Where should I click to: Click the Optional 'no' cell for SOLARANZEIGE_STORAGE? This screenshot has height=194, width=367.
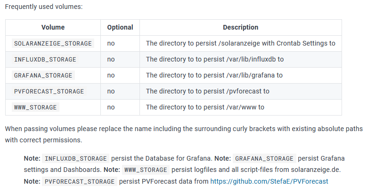point(111,43)
